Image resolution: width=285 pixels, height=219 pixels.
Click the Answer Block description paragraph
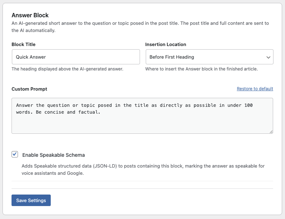tap(140, 27)
